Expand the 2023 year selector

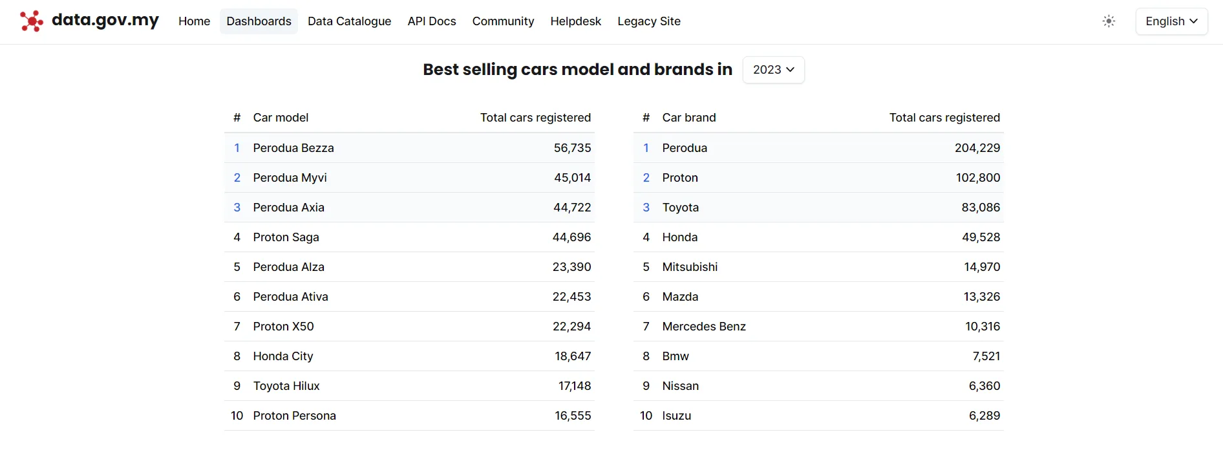(773, 70)
